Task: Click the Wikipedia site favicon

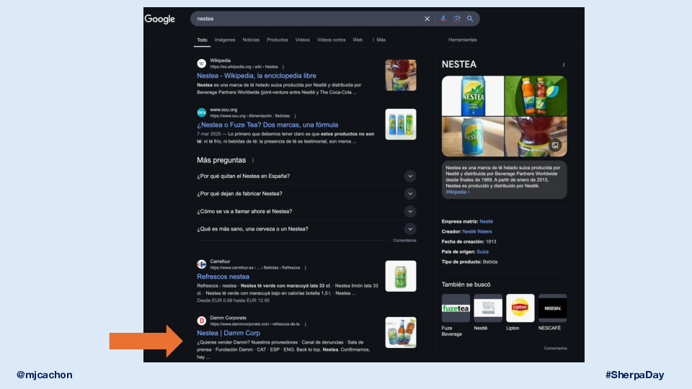Action: (202, 63)
